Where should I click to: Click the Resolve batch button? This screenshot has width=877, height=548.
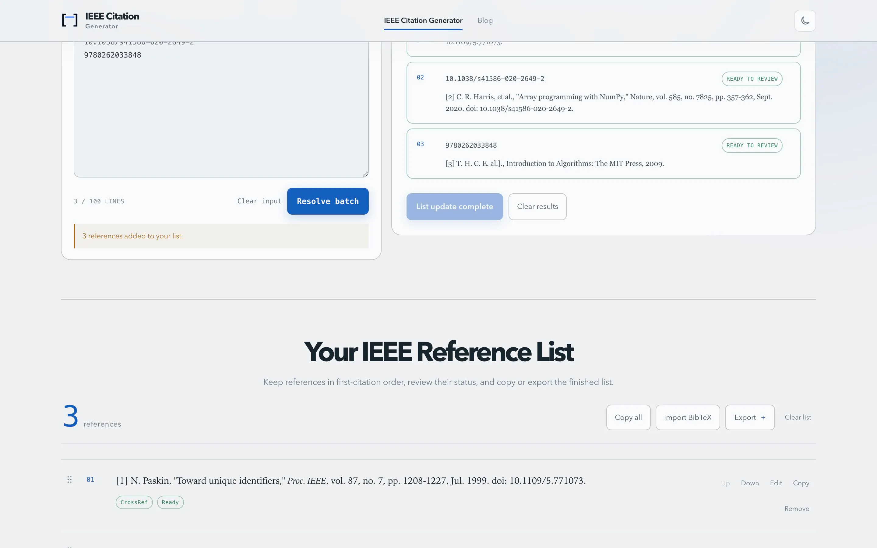coord(328,201)
